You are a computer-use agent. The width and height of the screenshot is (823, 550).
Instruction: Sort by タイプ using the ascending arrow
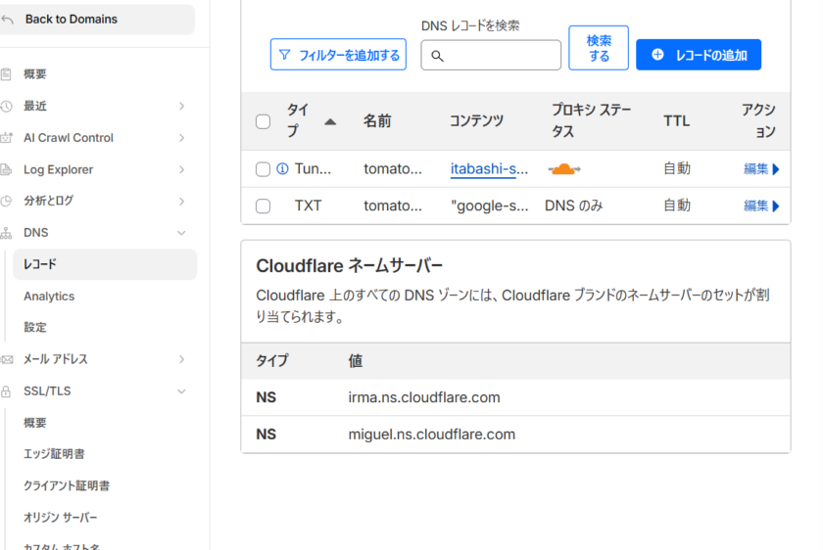point(330,121)
